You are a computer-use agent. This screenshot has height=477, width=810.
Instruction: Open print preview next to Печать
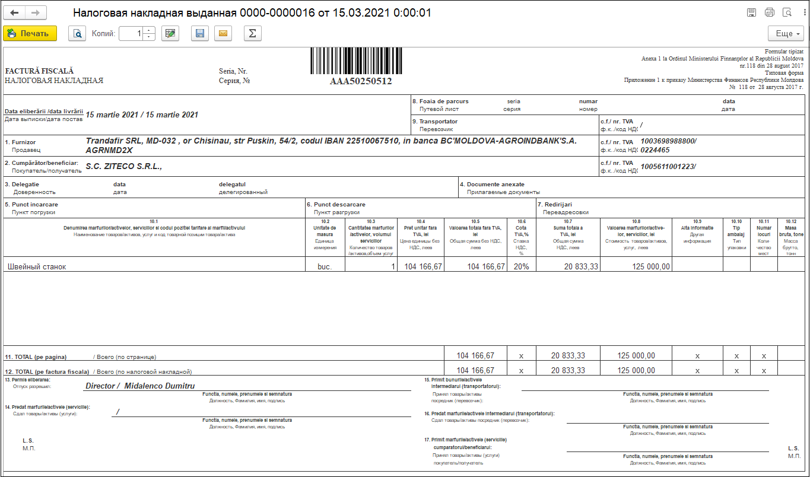click(77, 33)
